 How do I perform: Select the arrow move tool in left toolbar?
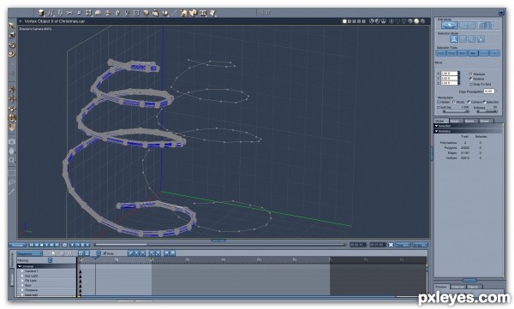click(x=12, y=26)
